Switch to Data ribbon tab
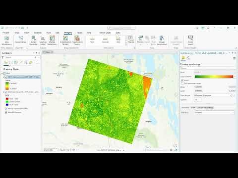Image resolution: width=238 pixels, height=178 pixels. [x=118, y=33]
